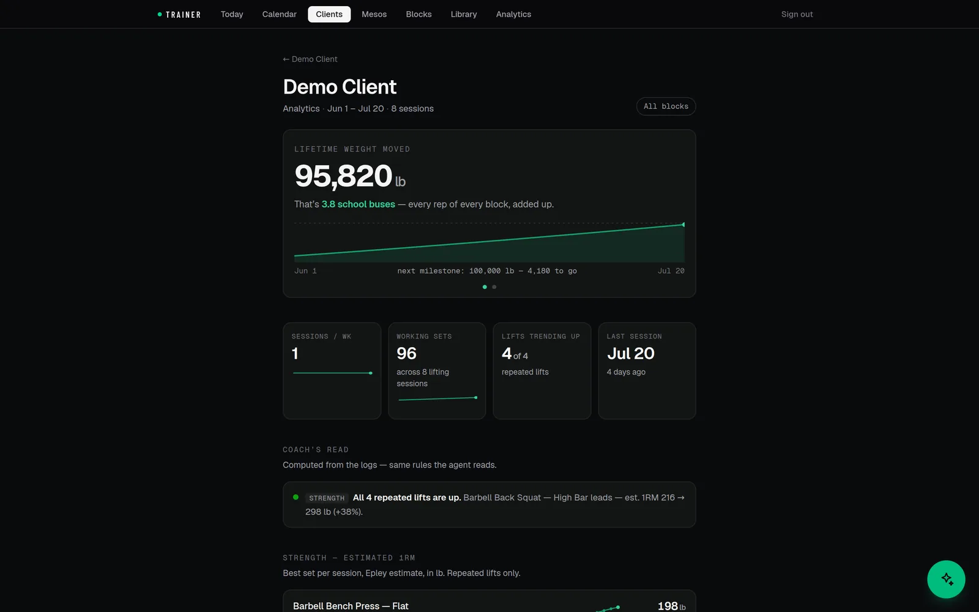979x612 pixels.
Task: Click the lifetime weight chart endpoint marker
Action: tap(683, 225)
